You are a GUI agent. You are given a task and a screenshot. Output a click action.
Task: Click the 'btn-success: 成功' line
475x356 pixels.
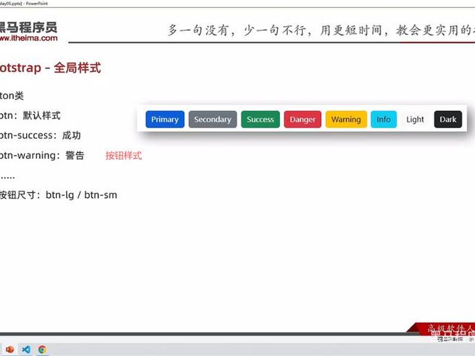(x=40, y=135)
